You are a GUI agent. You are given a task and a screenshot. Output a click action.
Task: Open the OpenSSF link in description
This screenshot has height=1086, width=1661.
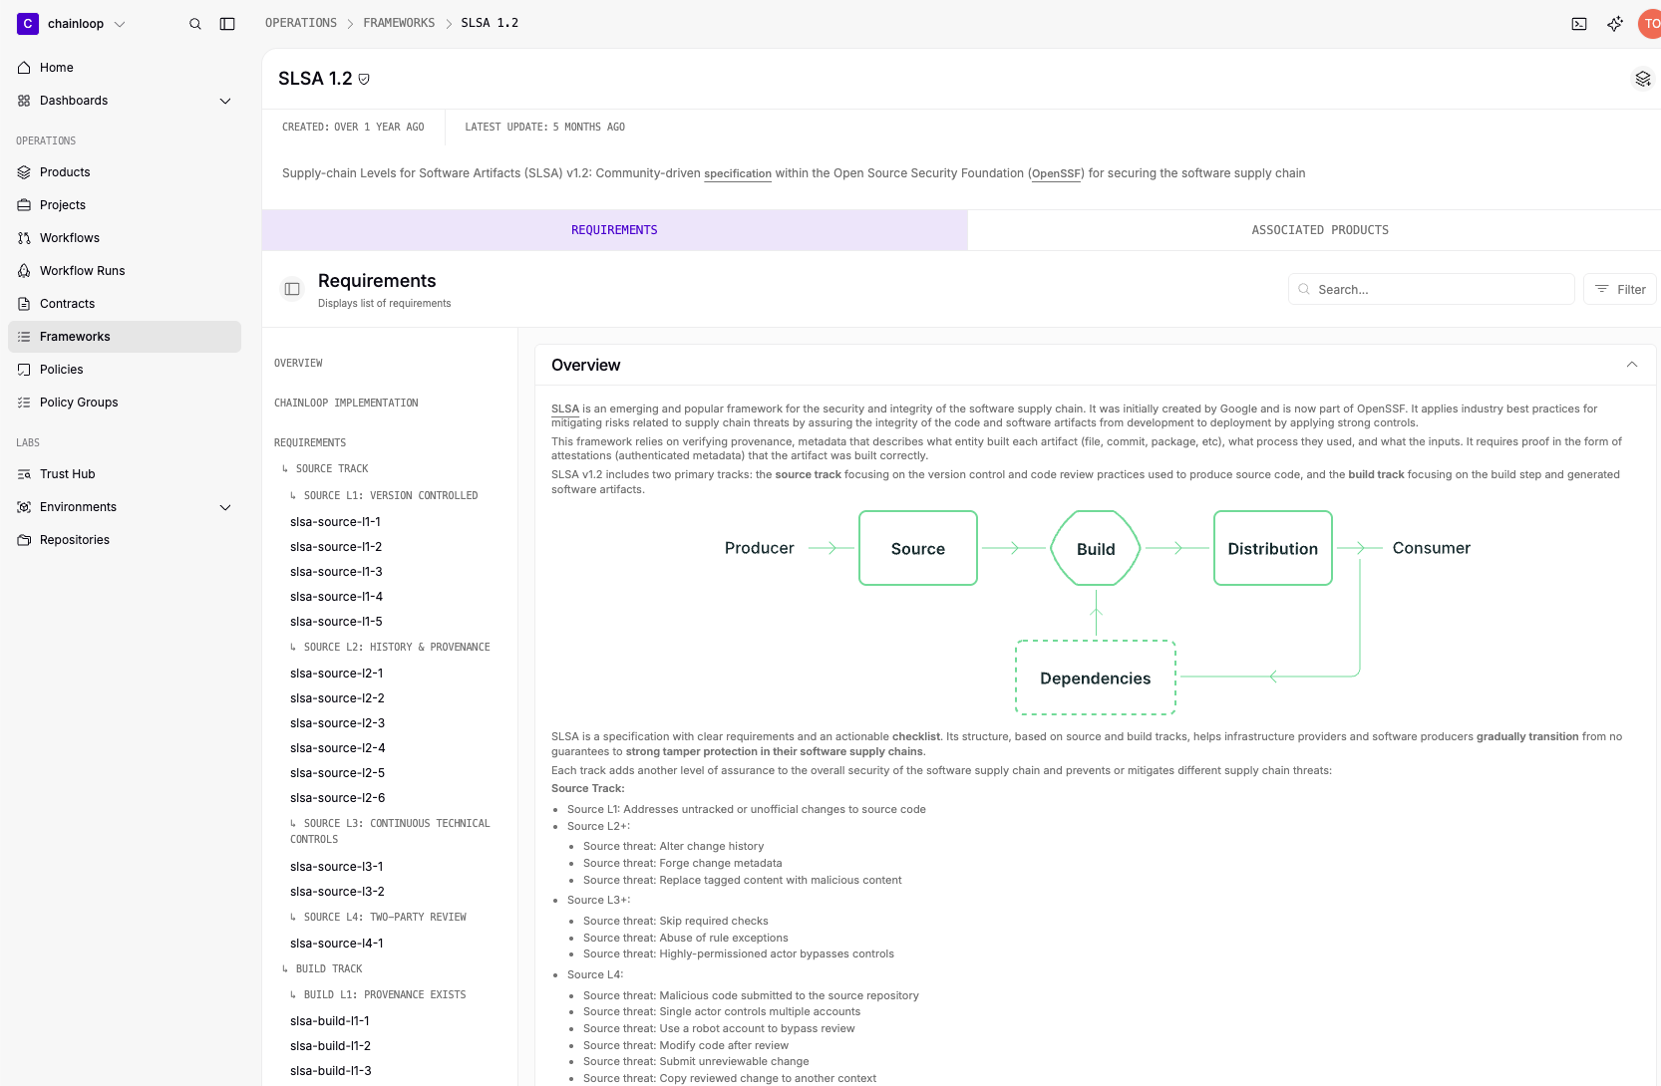coord(1056,173)
